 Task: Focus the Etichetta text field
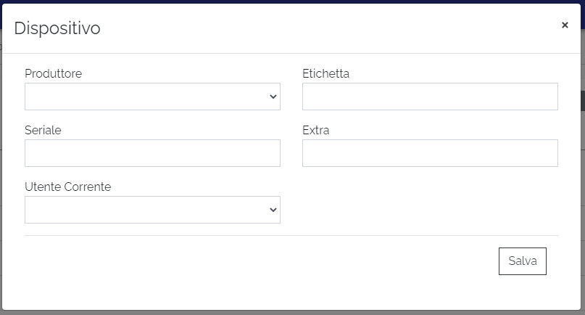[x=430, y=97]
